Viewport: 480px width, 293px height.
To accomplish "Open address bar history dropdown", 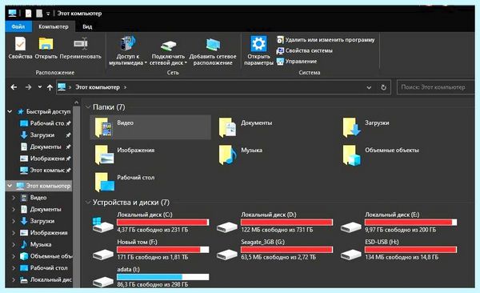I will tap(369, 87).
